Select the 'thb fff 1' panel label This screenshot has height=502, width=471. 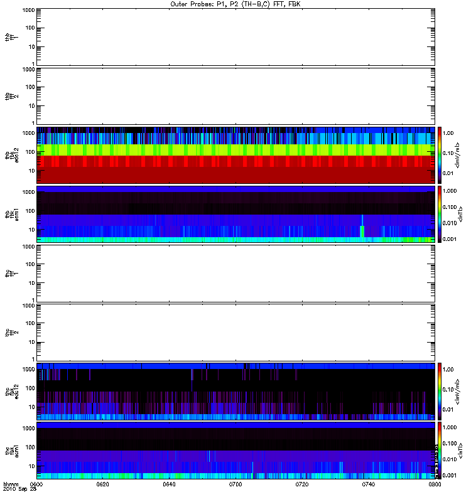[x=11, y=38]
